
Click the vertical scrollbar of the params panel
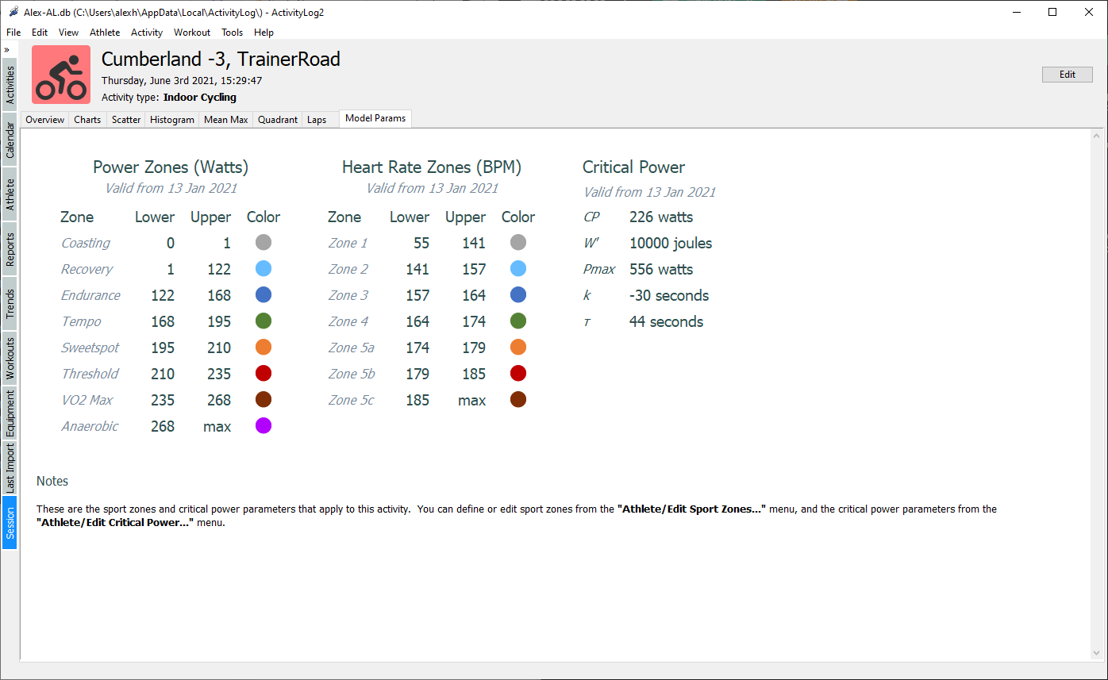[x=1097, y=395]
